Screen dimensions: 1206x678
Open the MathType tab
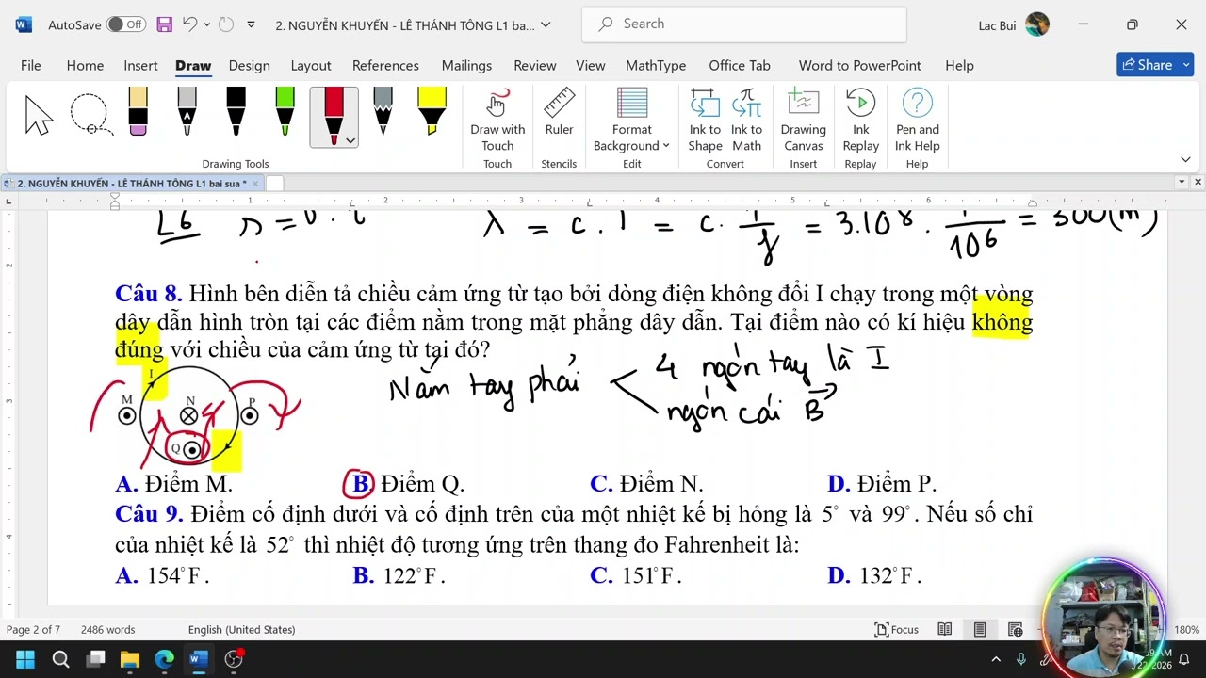coord(656,65)
